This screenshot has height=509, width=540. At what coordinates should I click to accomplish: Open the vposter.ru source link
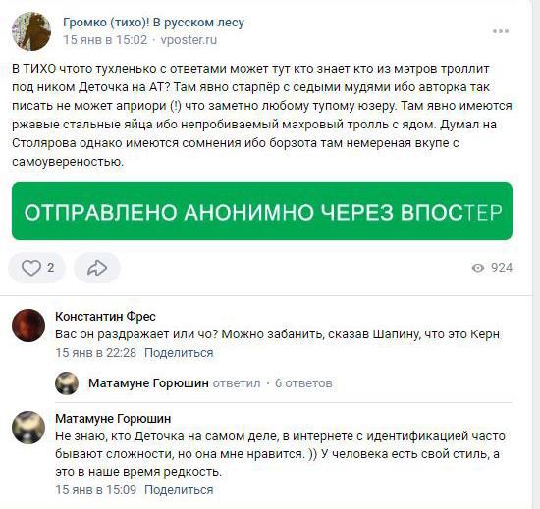point(189,40)
